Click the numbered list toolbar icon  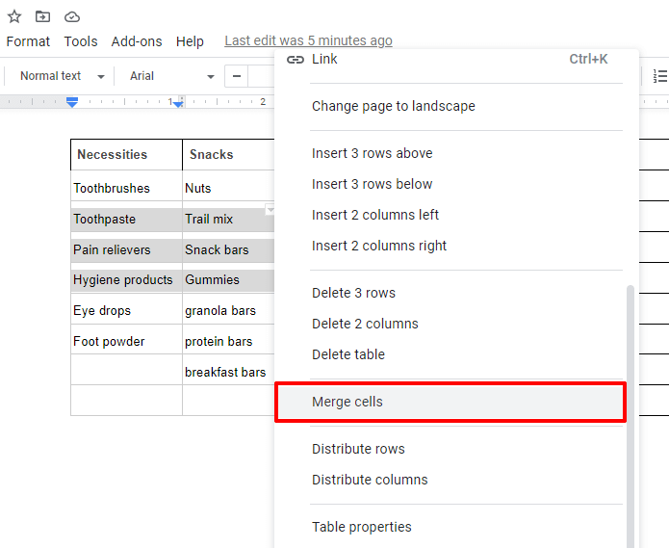(659, 76)
